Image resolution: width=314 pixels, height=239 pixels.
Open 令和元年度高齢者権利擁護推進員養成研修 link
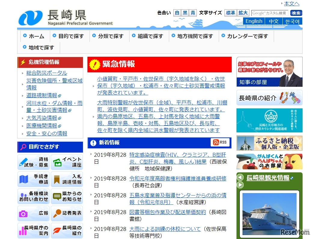[x=178, y=178]
